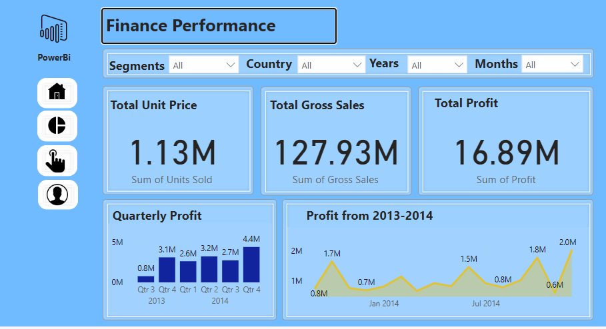This screenshot has height=329, width=606.
Task: Click the Quarterly Profit chart title
Action: pyautogui.click(x=157, y=216)
